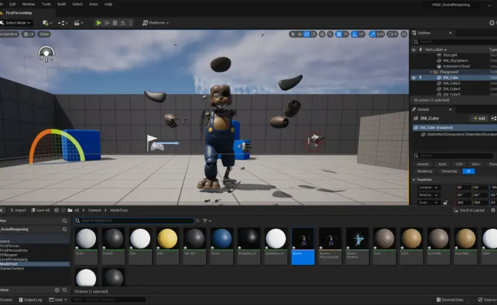Select the Rendering filter in Details
This screenshot has width=497, height=305.
tap(425, 171)
